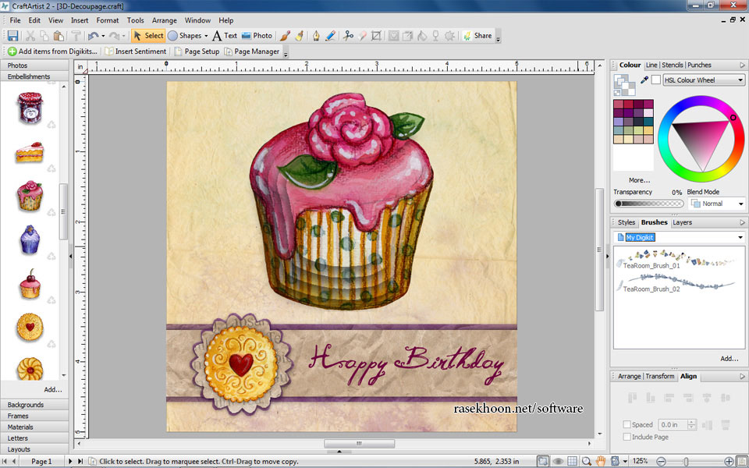This screenshot has height=468, width=749.
Task: Click the eyedropper in the Colour panel
Action: 644,80
